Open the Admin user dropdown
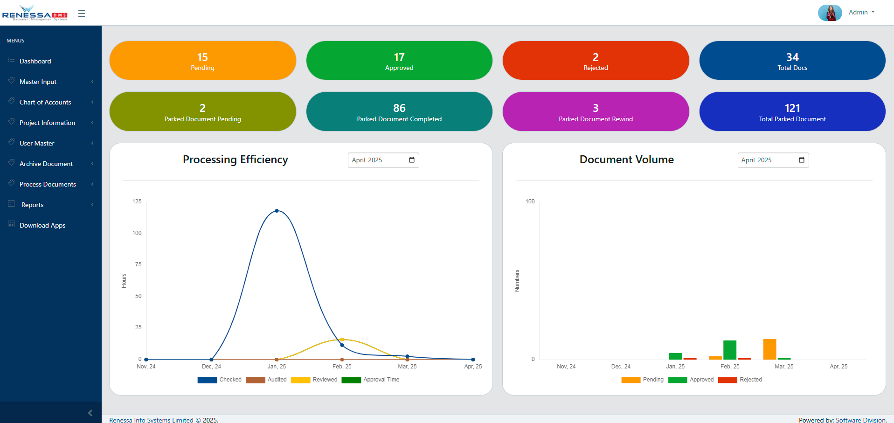 (x=861, y=13)
